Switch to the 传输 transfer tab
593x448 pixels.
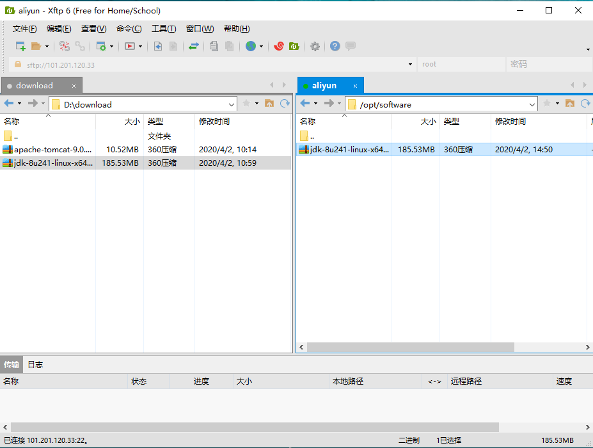point(12,364)
